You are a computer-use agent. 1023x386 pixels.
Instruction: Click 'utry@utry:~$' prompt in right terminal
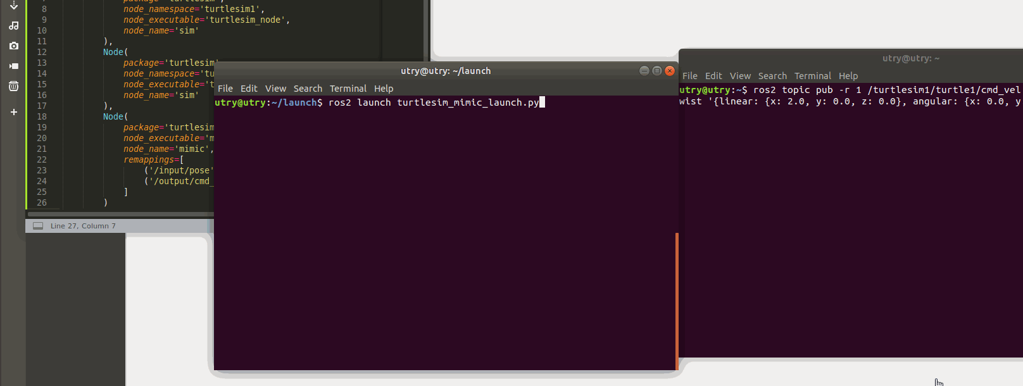tap(713, 90)
